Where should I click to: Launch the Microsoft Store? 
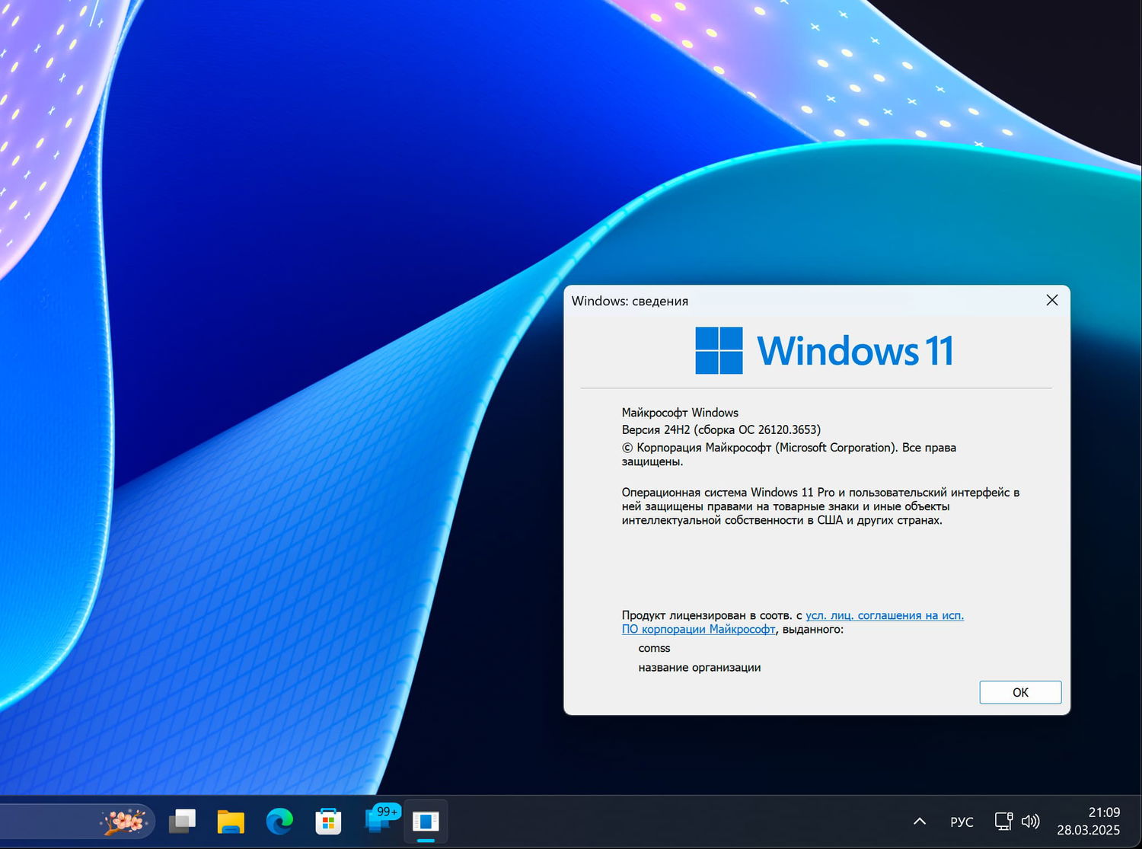pyautogui.click(x=327, y=822)
